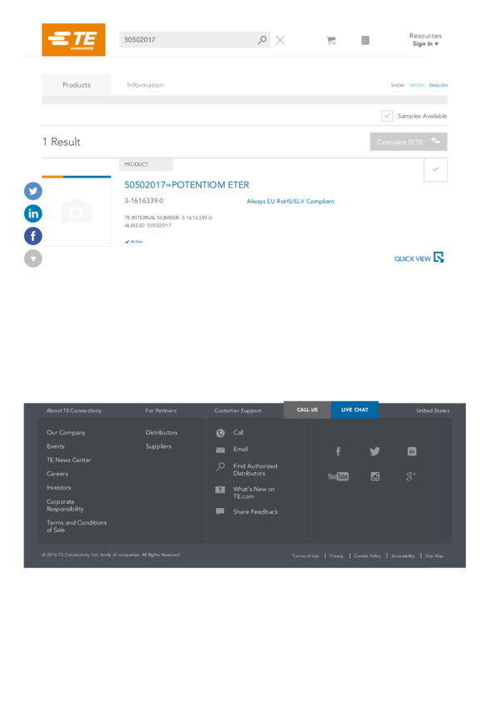The width and height of the screenshot is (501, 709).
Task: Open Terms and Conditions of Sale link
Action: pos(77,525)
